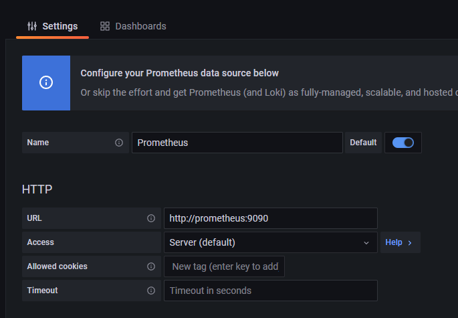Click the Configure your Prometheus banner text
Image resolution: width=458 pixels, height=318 pixels.
coord(180,73)
